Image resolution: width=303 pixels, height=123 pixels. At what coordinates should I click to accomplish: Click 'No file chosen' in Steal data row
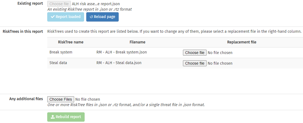click(220, 63)
